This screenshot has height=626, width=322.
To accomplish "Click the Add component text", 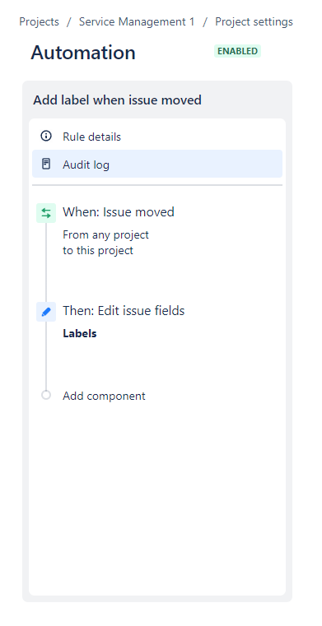I will click(x=104, y=396).
